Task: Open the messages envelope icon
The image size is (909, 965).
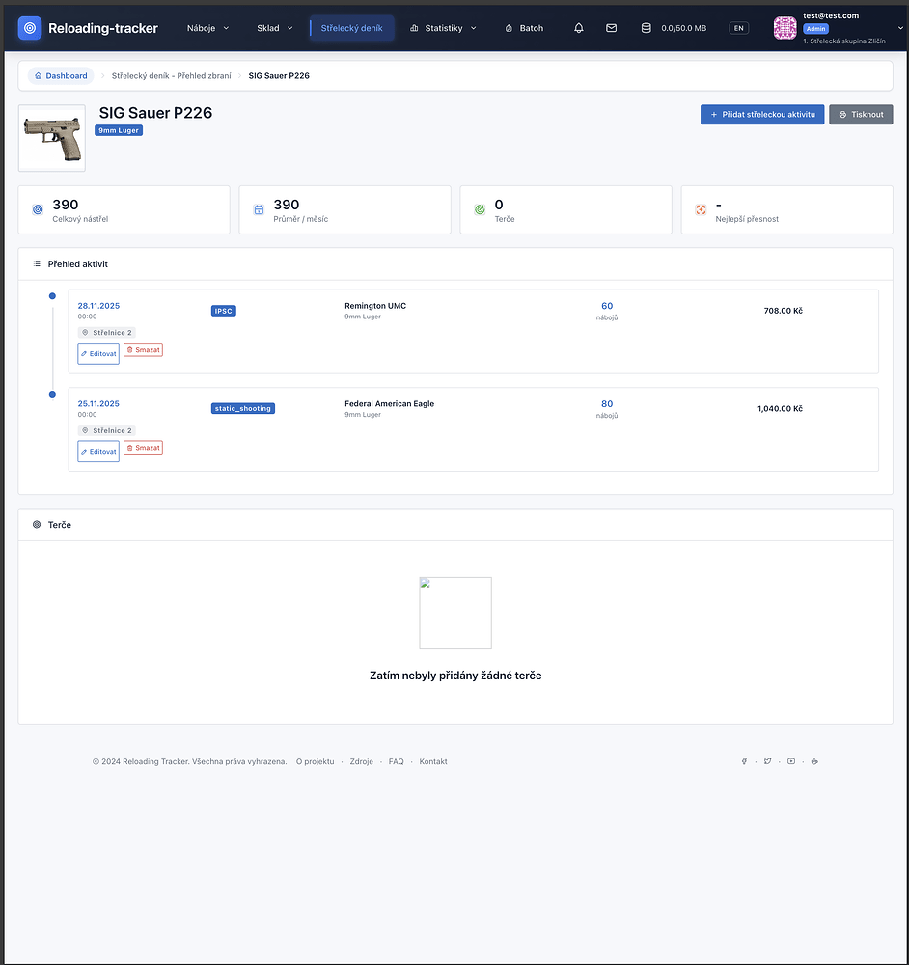Action: point(611,28)
